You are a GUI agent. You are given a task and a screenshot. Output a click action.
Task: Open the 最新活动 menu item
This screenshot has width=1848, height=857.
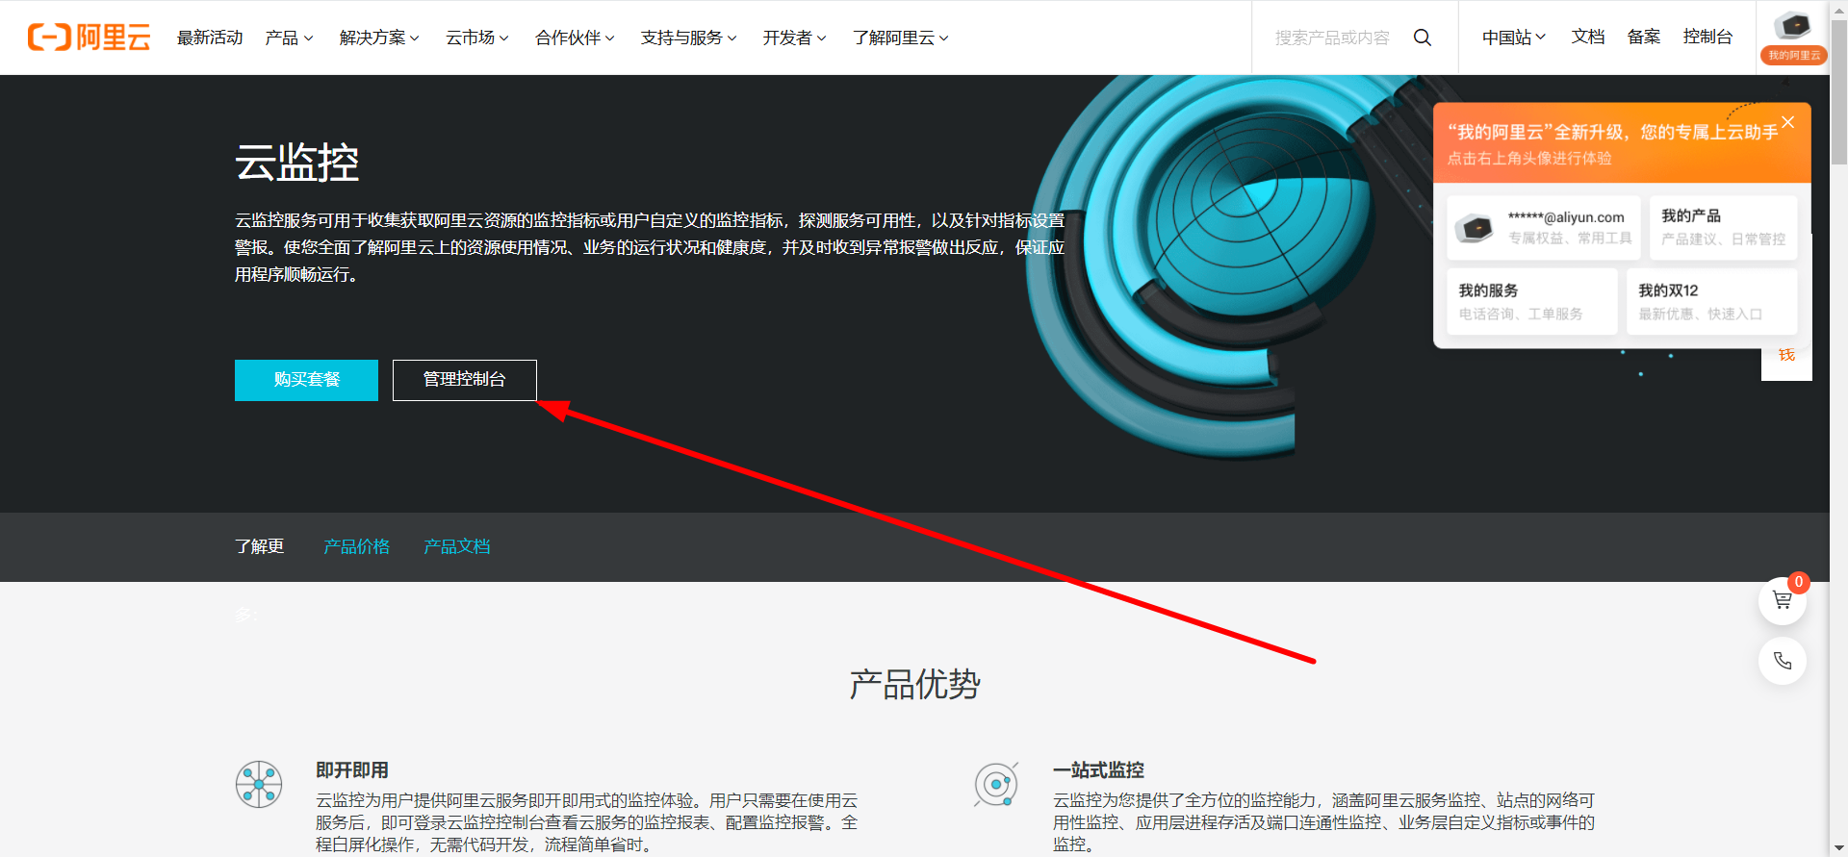click(x=210, y=38)
